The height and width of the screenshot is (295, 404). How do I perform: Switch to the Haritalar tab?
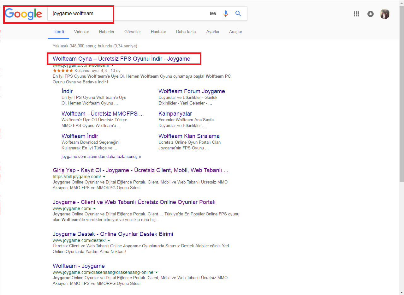point(158,32)
